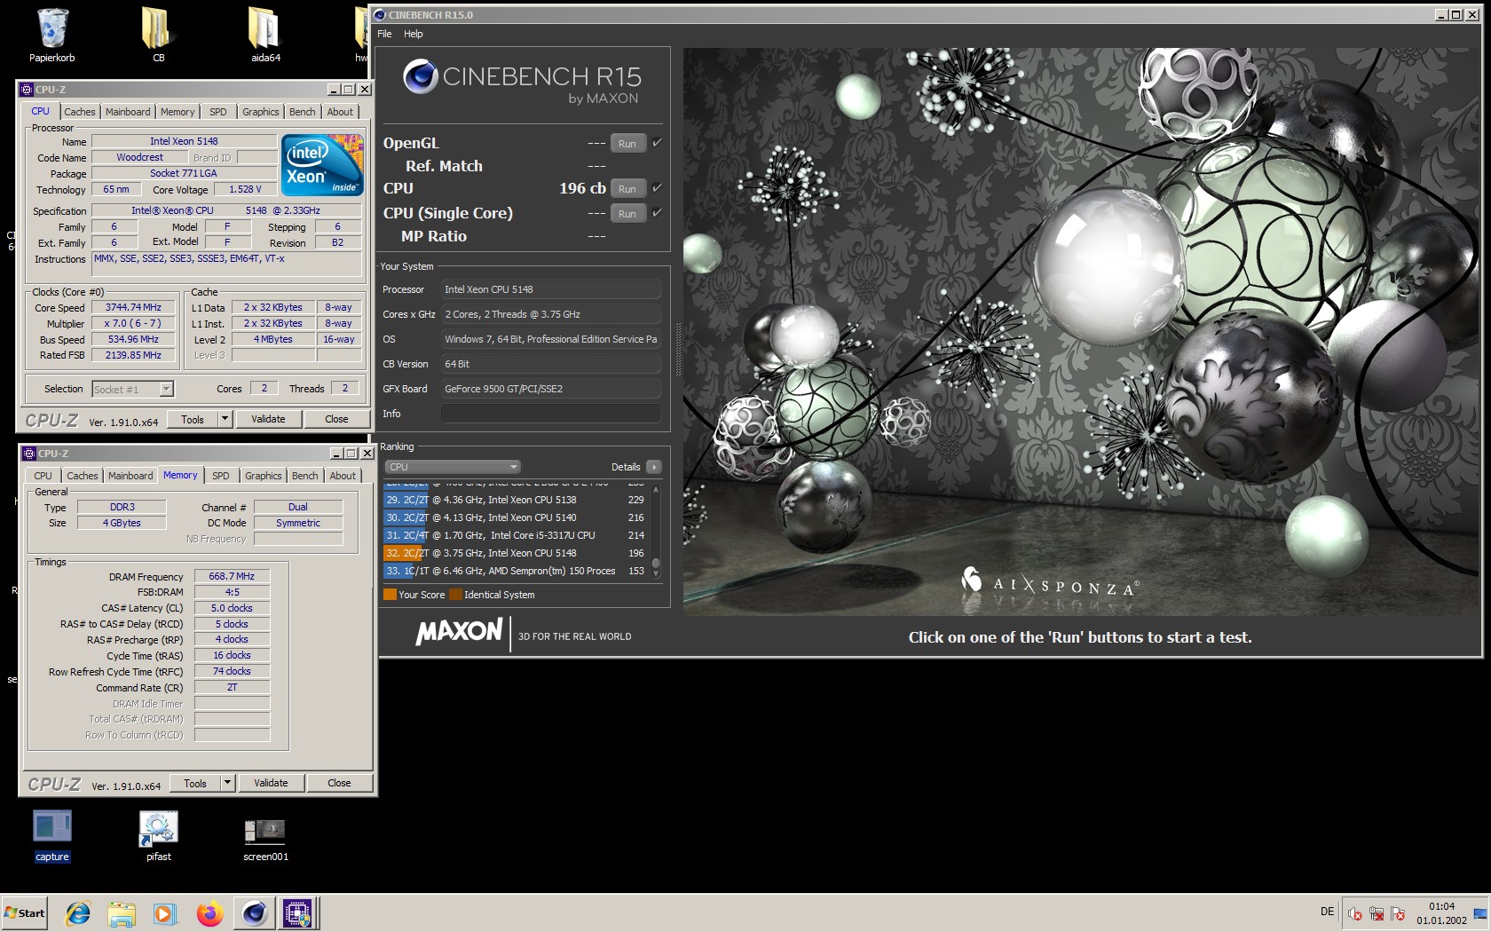Switch to Mainboard tab in upper CPU-Z
The width and height of the screenshot is (1491, 932).
[128, 112]
